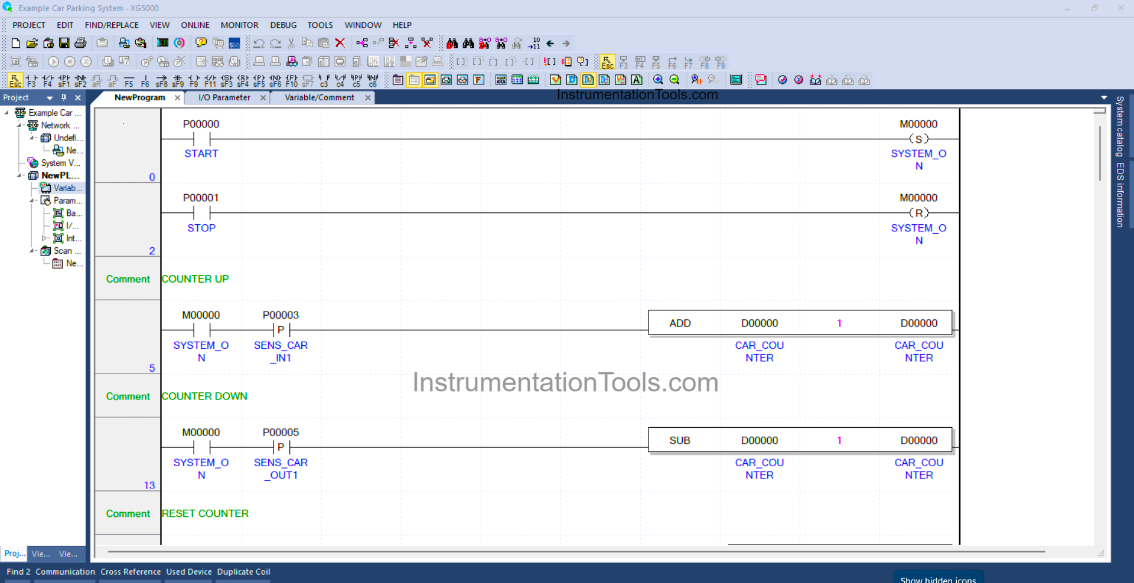Go back with the left arrow icon

550,43
